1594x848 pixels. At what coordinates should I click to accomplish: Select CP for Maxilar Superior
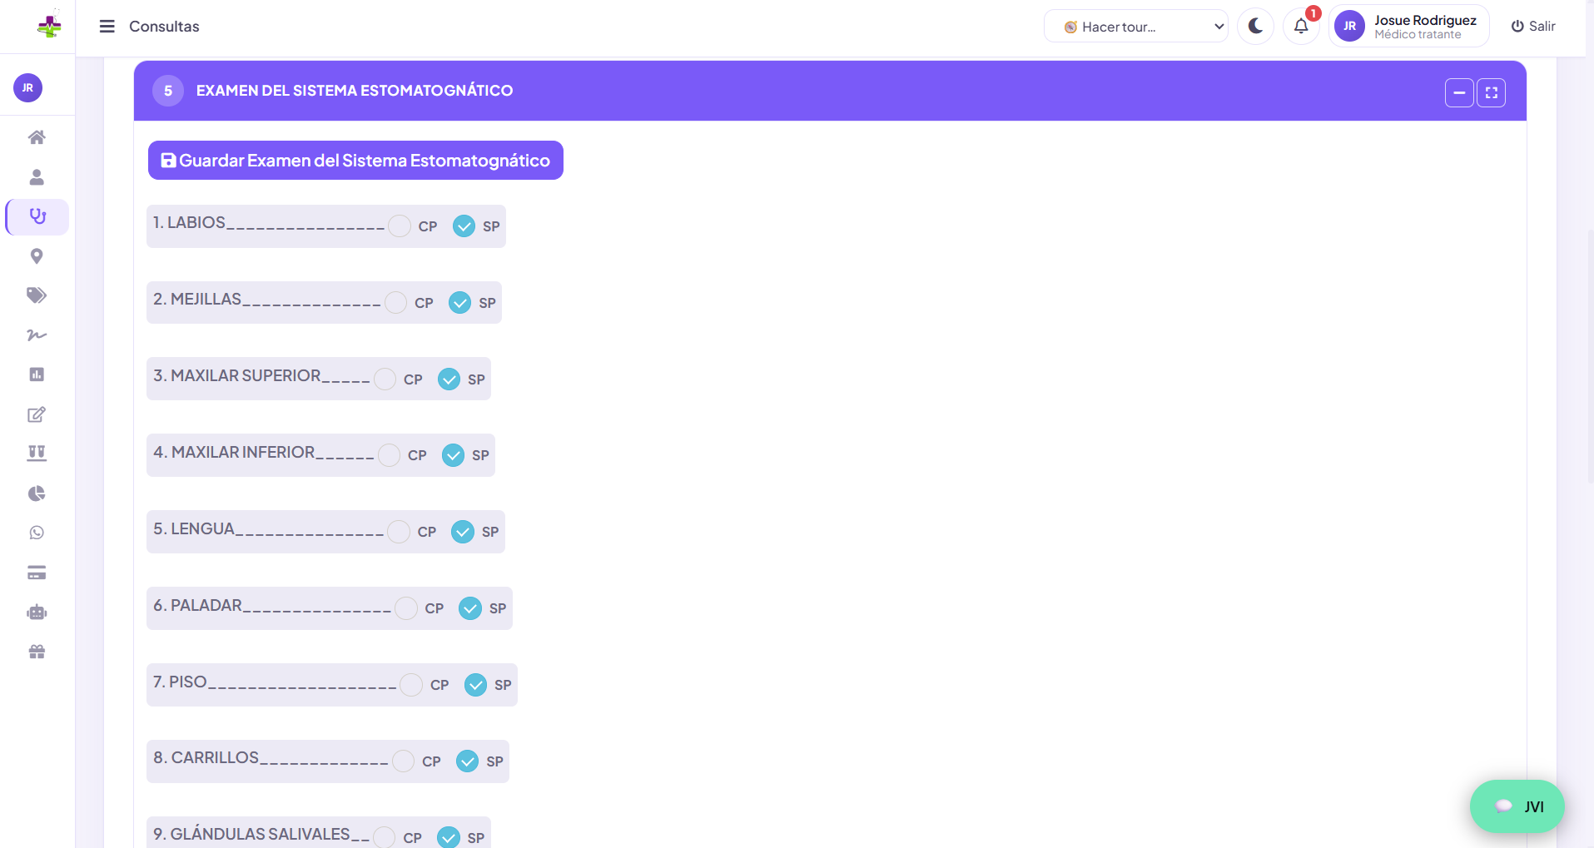[x=385, y=379]
